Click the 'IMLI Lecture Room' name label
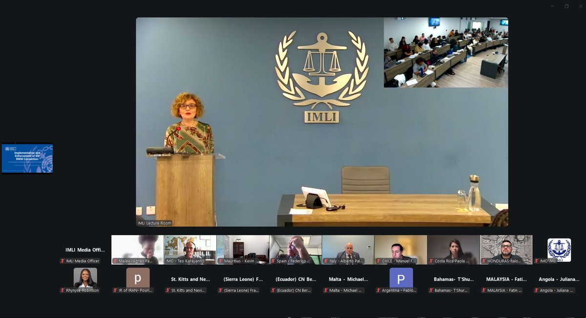586x318 pixels. [155, 223]
